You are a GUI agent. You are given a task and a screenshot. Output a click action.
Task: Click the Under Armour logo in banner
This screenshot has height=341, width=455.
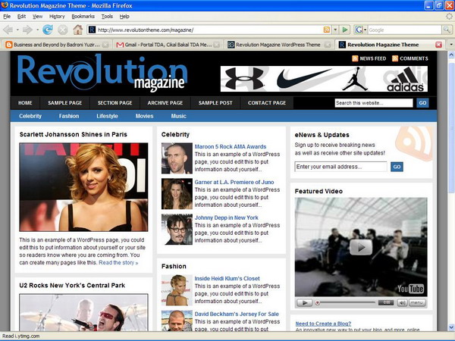(x=244, y=78)
